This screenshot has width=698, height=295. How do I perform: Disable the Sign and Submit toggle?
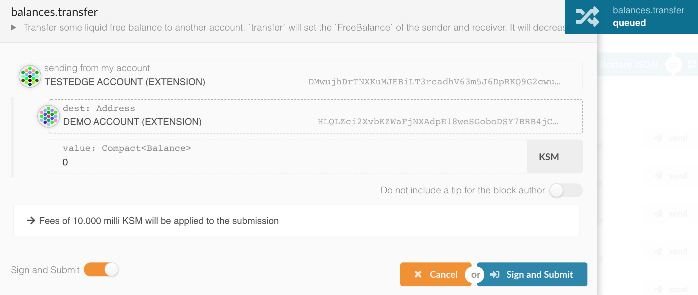click(101, 269)
